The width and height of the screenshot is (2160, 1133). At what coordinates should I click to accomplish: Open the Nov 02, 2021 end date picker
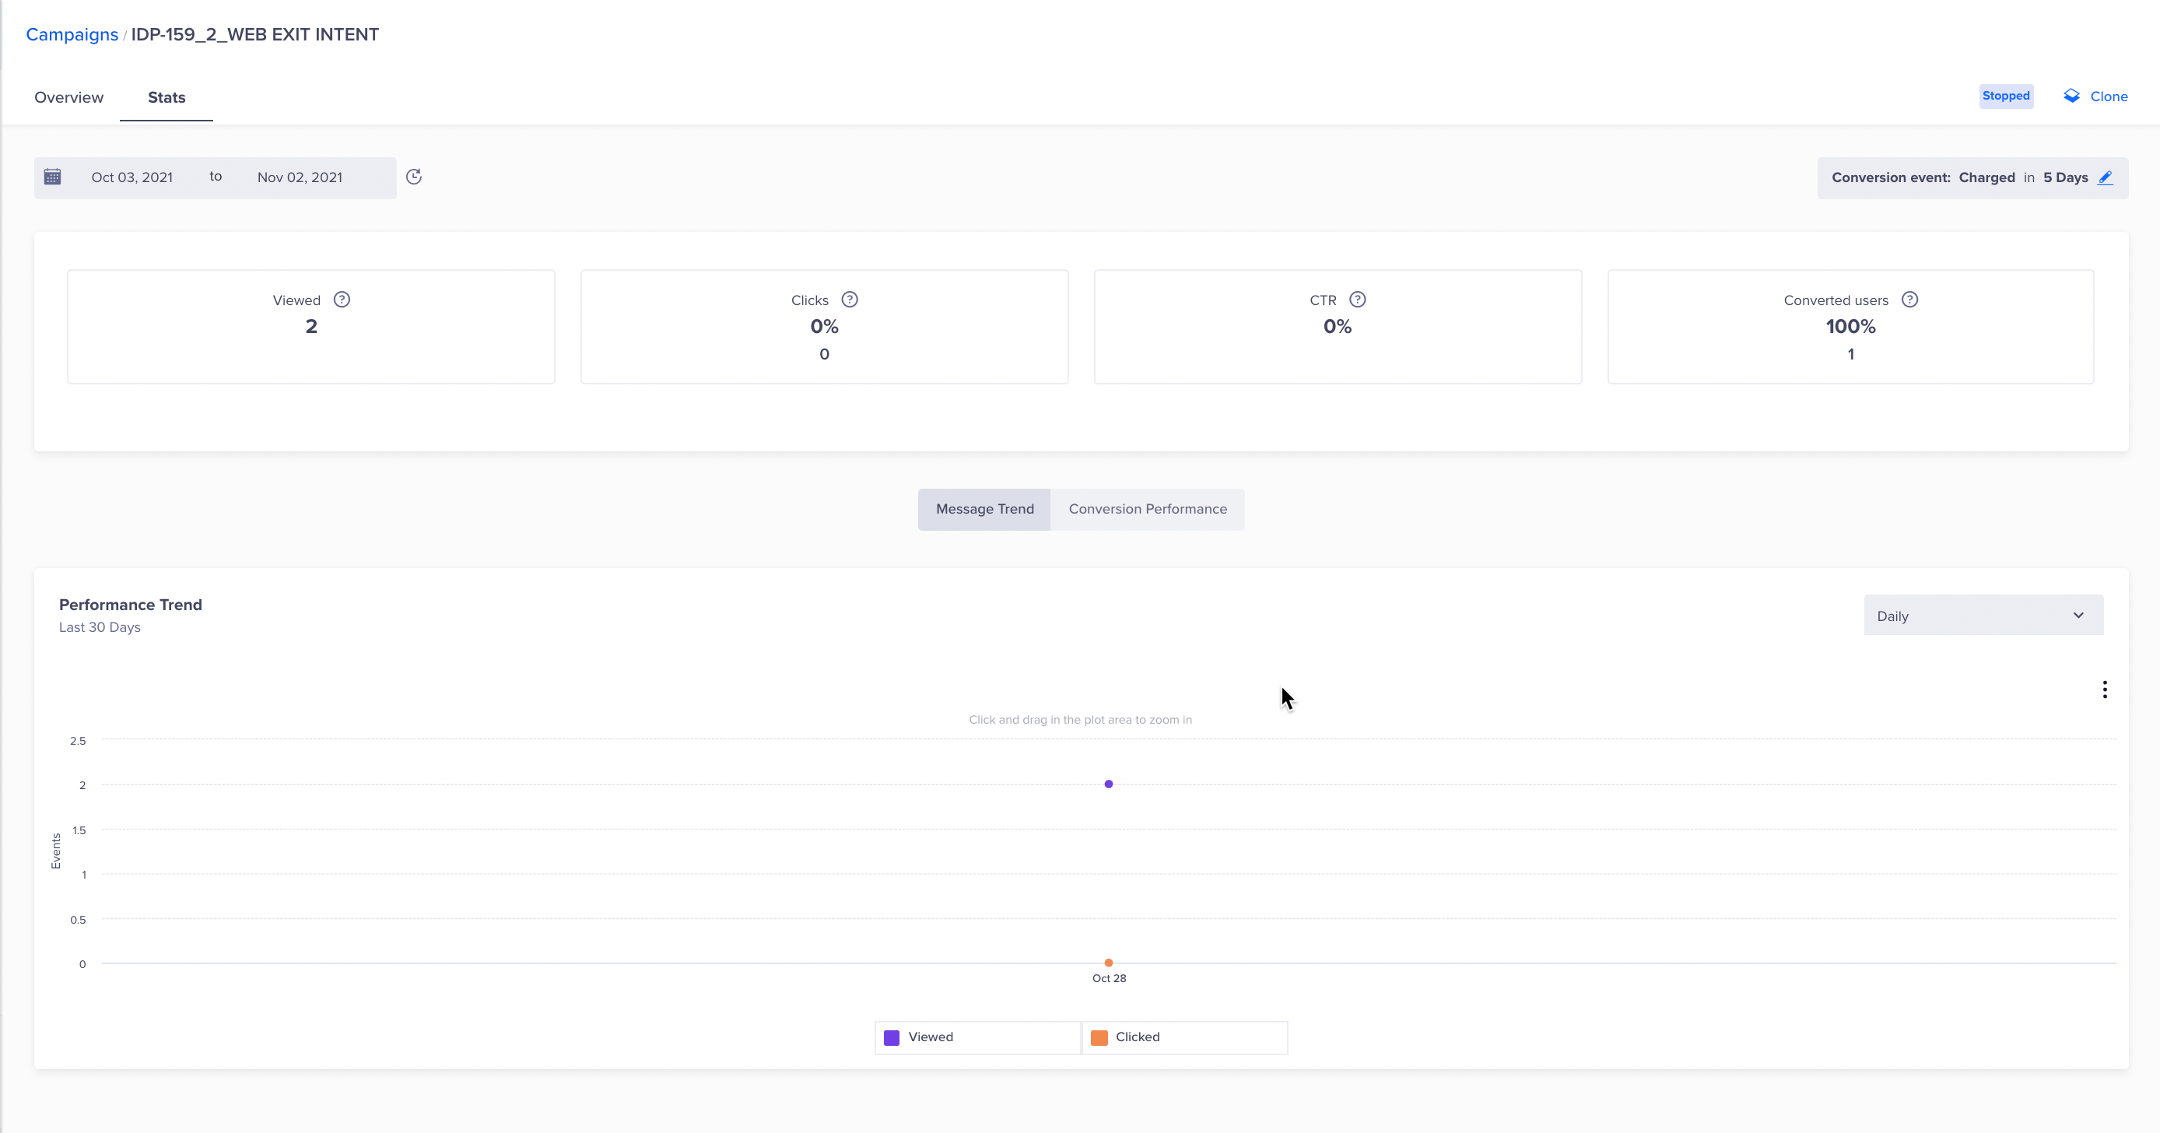tap(300, 177)
